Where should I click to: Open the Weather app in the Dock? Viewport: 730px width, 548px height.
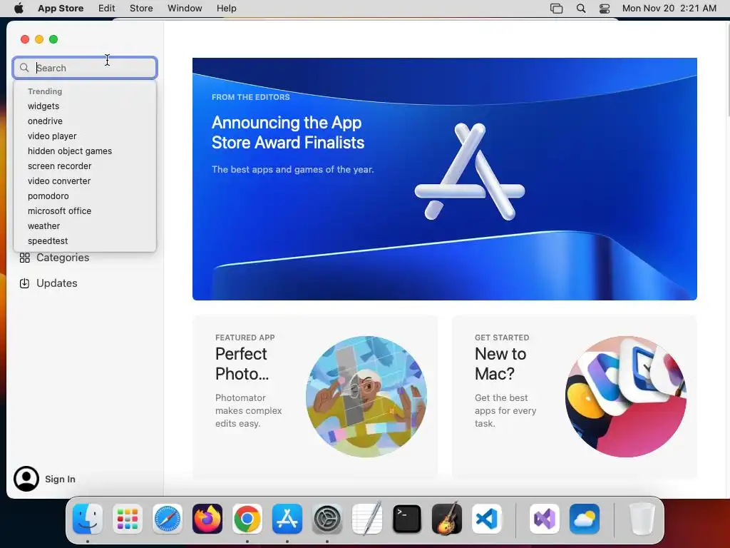coord(585,519)
